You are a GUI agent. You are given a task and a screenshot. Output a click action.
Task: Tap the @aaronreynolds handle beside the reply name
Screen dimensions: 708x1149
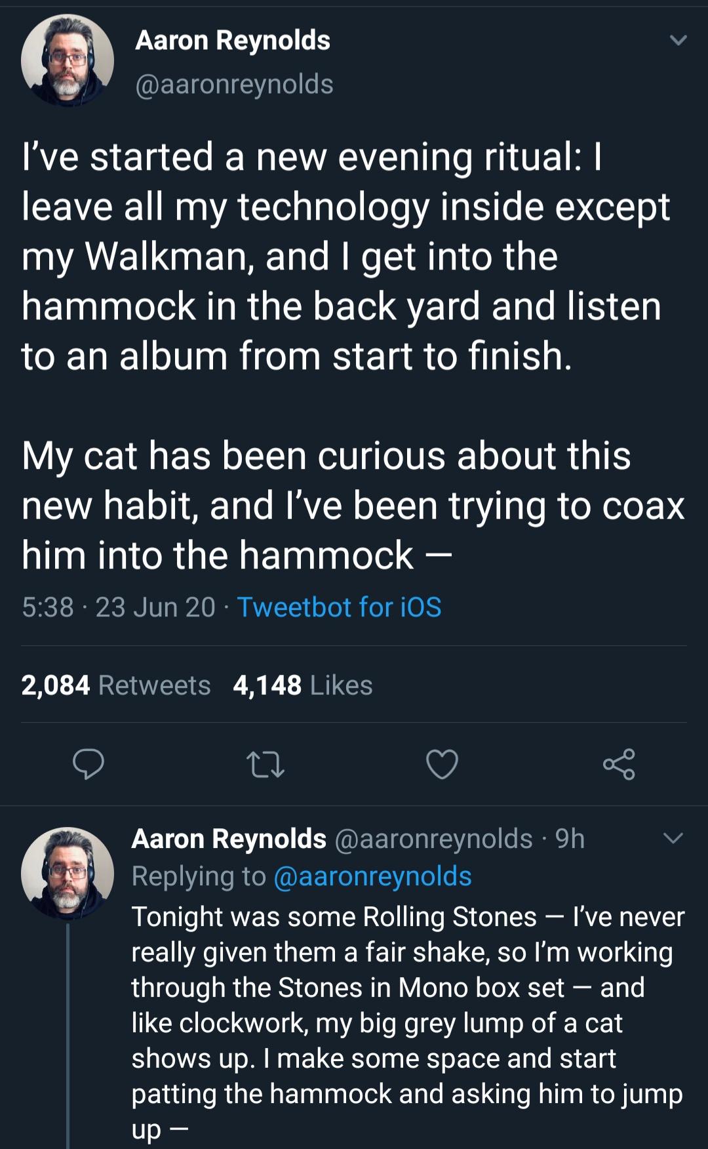pos(433,839)
